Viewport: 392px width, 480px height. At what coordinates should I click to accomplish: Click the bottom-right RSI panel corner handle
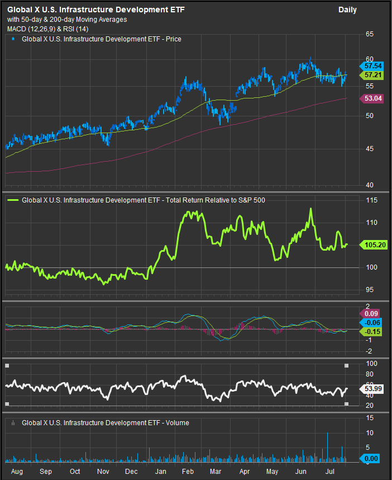346,404
